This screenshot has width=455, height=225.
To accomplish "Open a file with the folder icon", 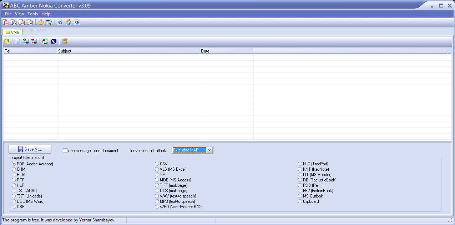I will (x=7, y=41).
